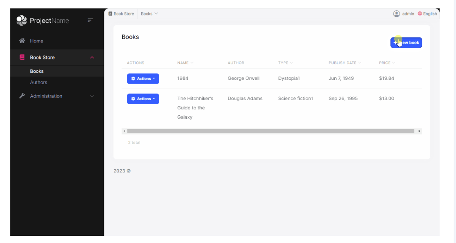The image size is (456, 243).
Task: Collapse the Book Store sidebar menu
Action: click(92, 57)
